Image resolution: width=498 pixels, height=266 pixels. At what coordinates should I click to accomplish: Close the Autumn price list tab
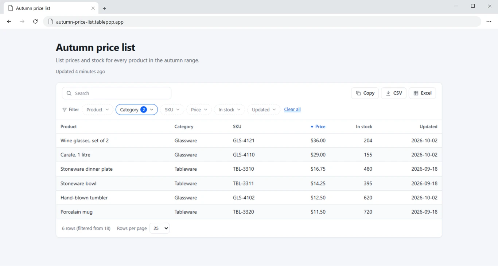(93, 8)
